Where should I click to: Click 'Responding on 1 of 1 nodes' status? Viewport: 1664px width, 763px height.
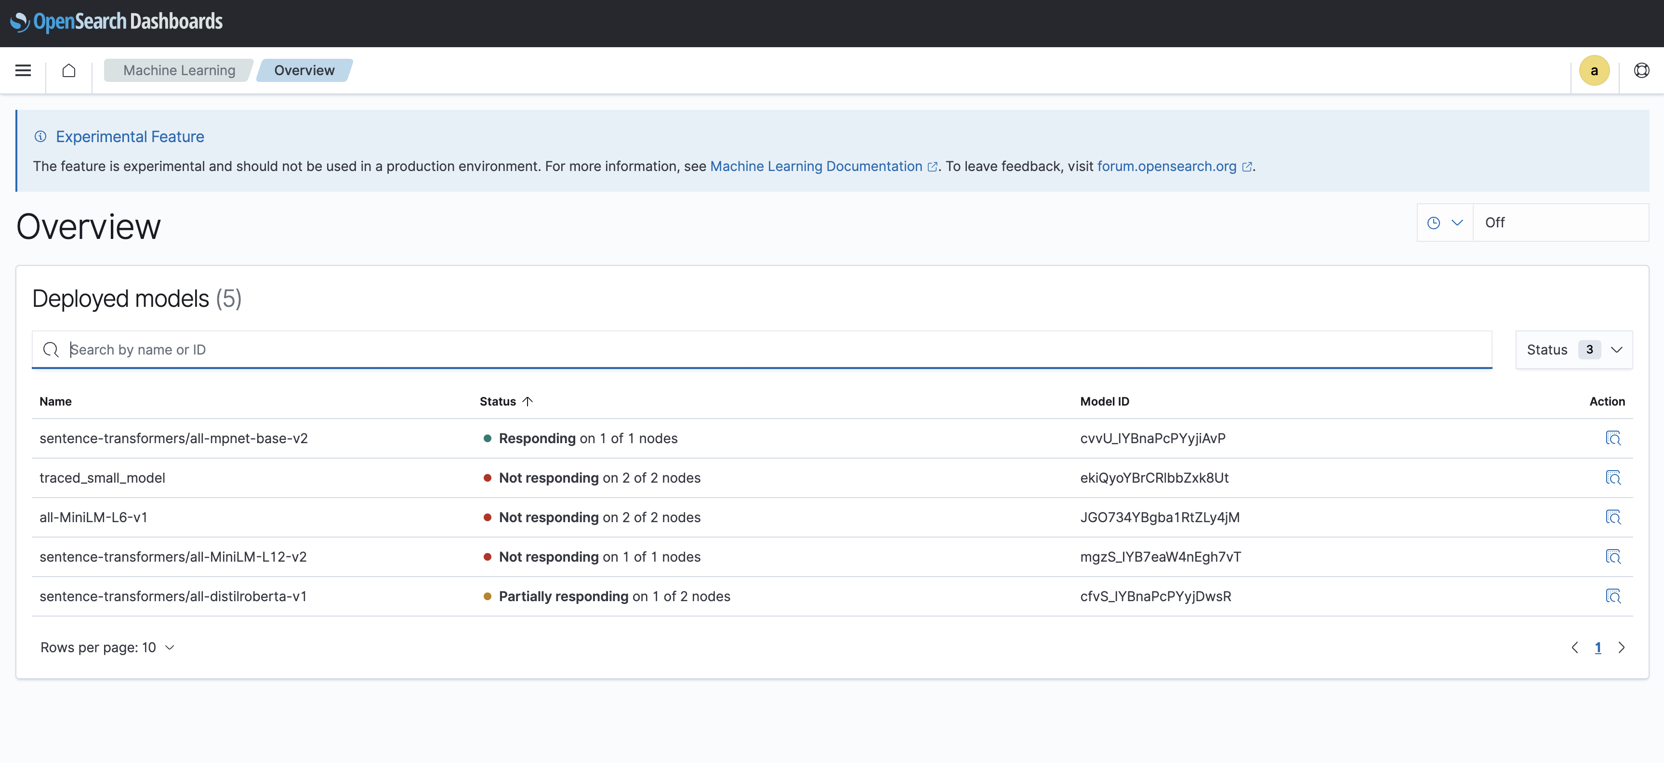pos(581,438)
